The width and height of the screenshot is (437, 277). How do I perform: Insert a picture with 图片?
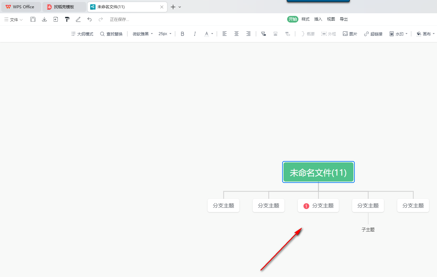click(x=350, y=34)
